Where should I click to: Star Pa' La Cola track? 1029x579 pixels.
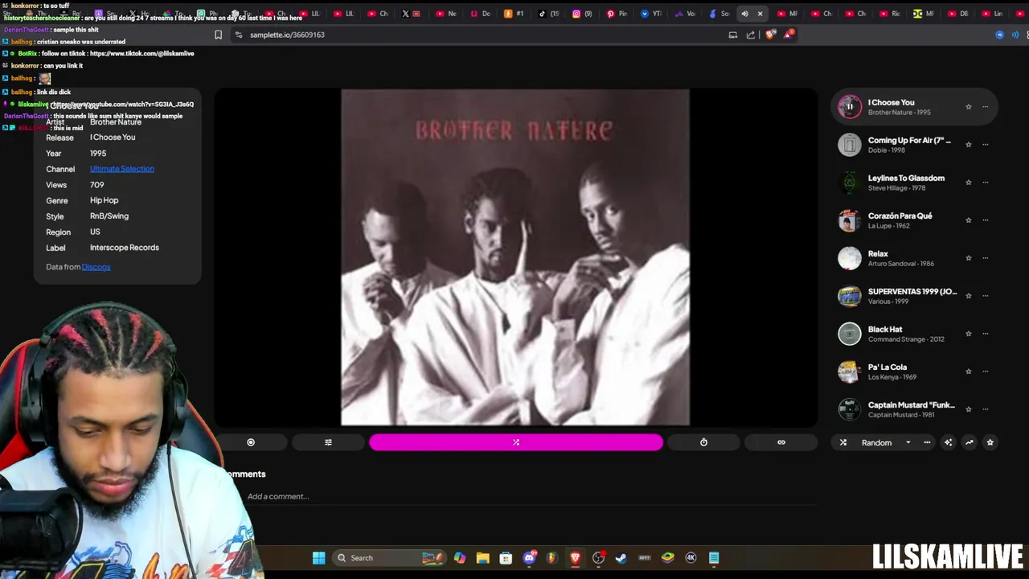[969, 372]
